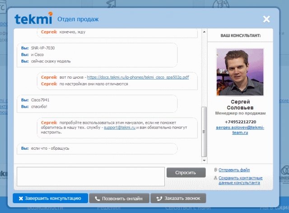Click the consultant photo of Сергей Соловьев
This screenshot has width=289, height=213.
click(x=240, y=72)
